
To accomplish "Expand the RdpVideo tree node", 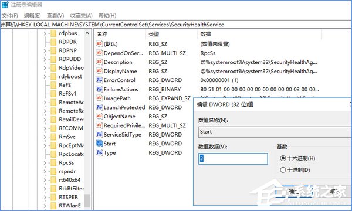I will click(45, 68).
